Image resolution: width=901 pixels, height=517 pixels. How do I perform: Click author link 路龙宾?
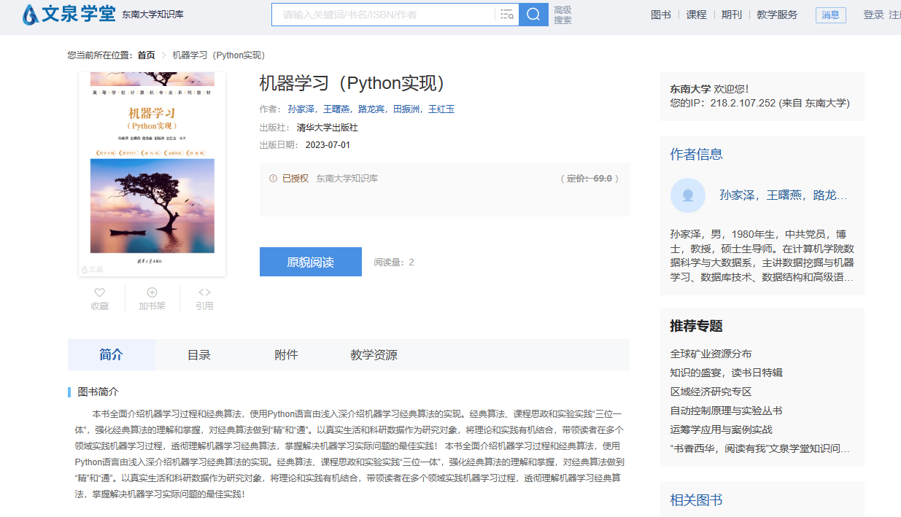click(x=371, y=109)
